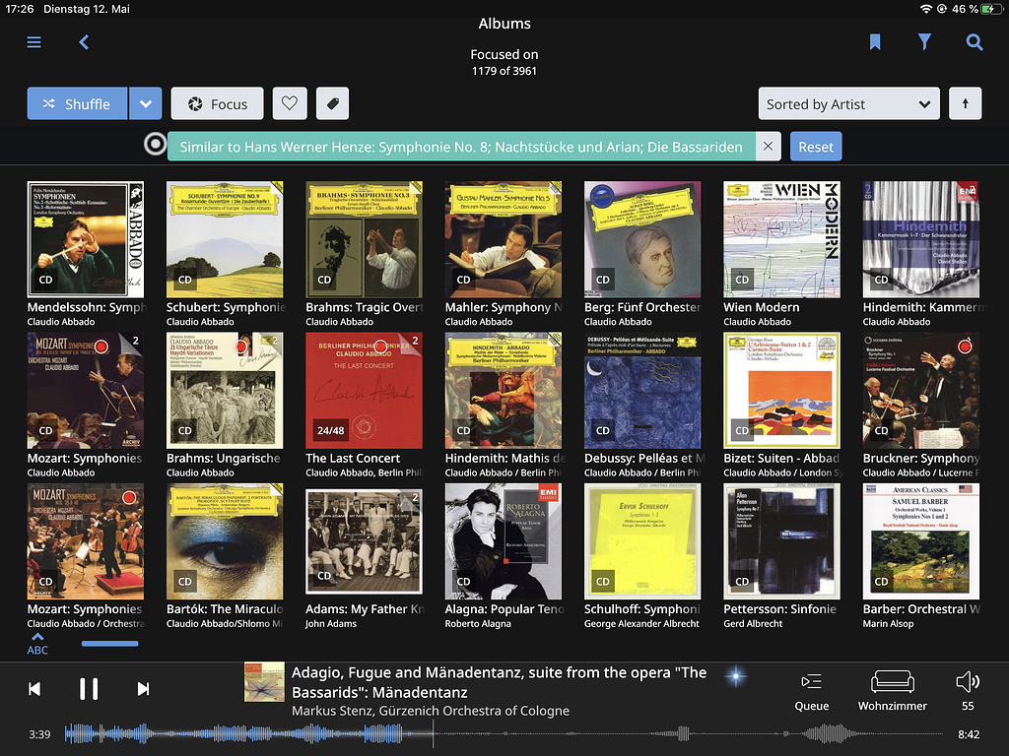Open Bruckner Symphony album cover
The height and width of the screenshot is (756, 1009).
(x=921, y=390)
